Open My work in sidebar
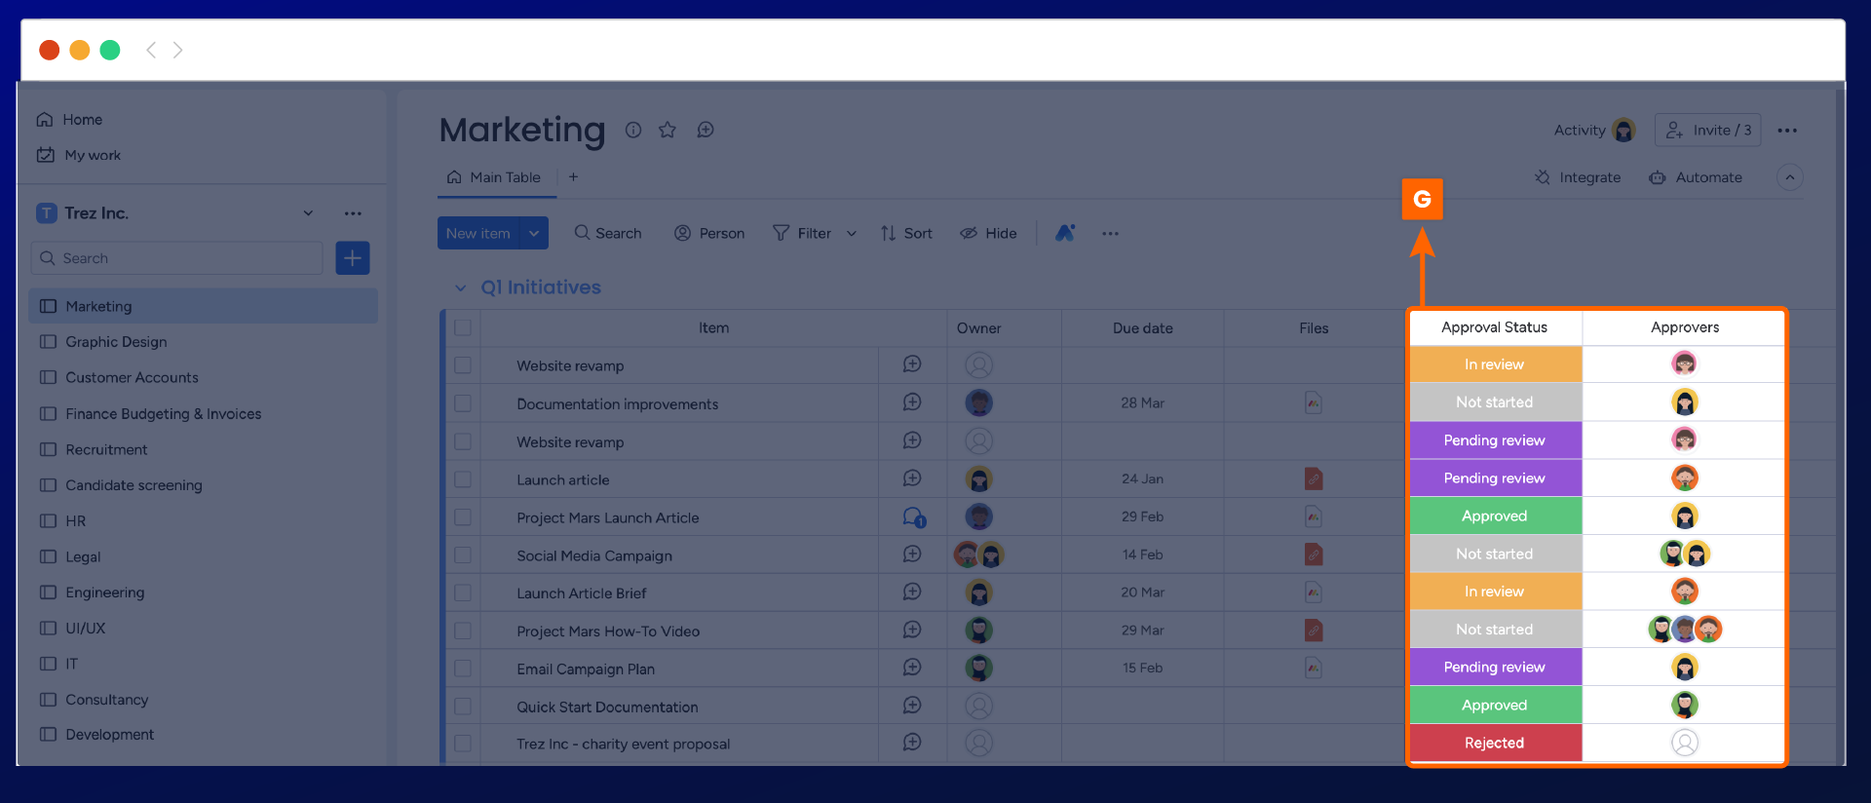 click(79, 155)
